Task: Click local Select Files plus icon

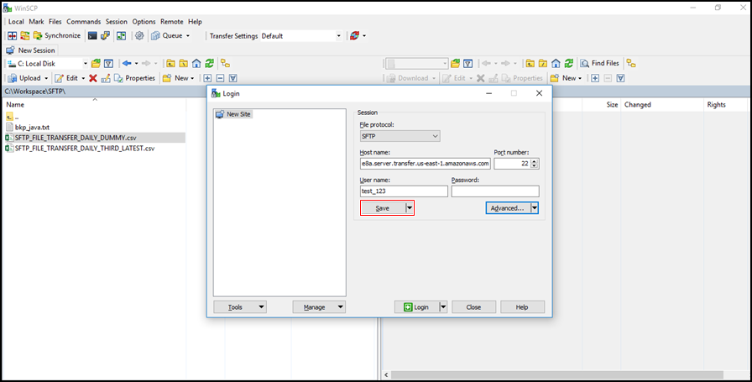Action: [207, 78]
